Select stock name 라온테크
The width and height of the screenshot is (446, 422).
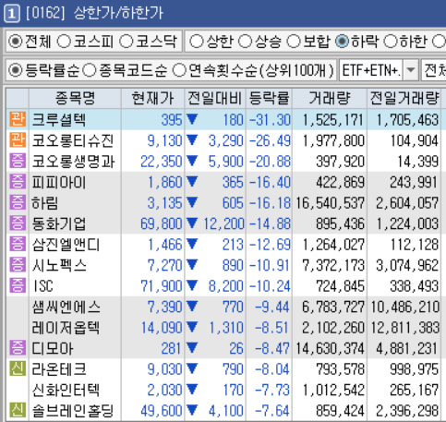point(59,369)
